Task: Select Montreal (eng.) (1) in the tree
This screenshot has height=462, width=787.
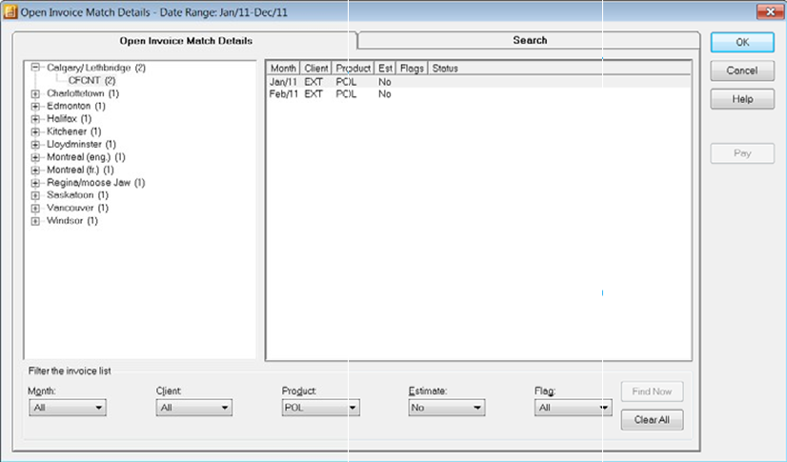Action: coord(86,157)
